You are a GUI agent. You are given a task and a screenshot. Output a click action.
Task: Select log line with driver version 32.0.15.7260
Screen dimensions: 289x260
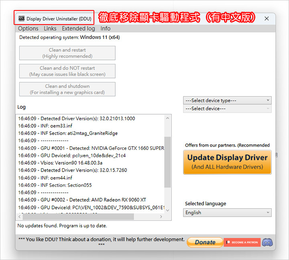(72, 170)
